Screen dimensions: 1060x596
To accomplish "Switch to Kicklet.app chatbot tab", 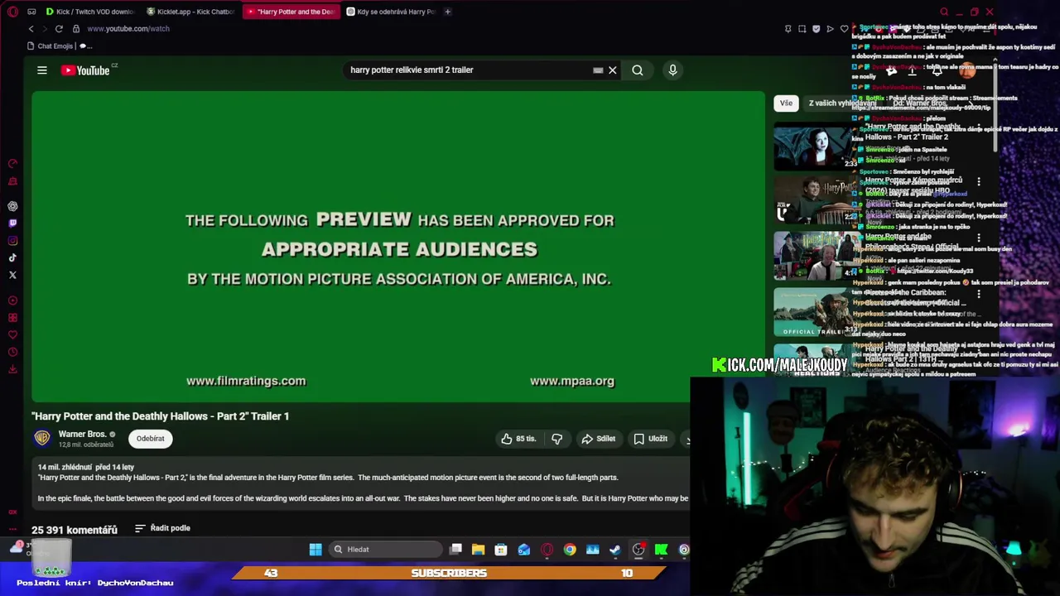I will [190, 12].
